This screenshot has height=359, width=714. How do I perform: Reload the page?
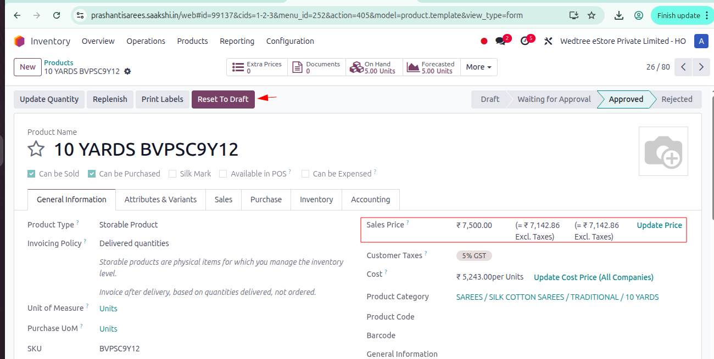57,15
